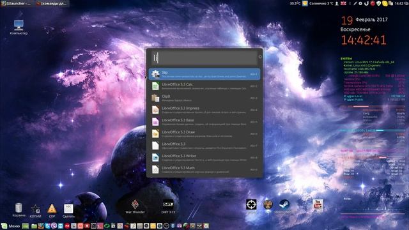Open the file manager folder icon in panel
Screen dimensions: 409x230
coord(34,226)
